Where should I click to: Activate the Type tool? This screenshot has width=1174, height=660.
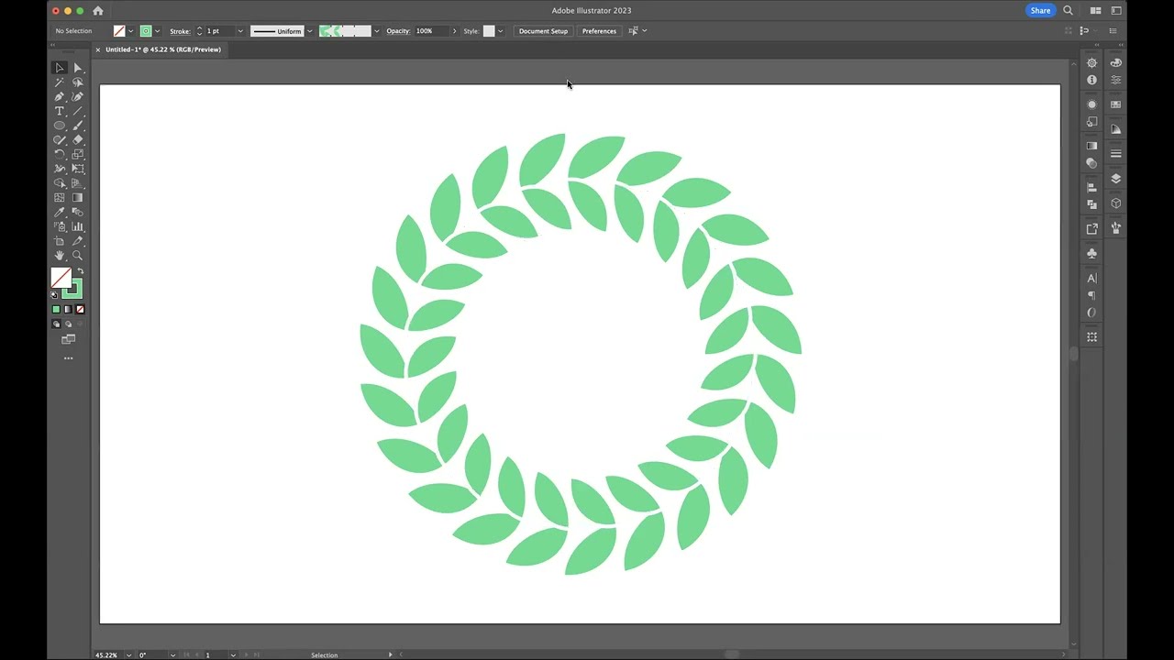coord(60,111)
